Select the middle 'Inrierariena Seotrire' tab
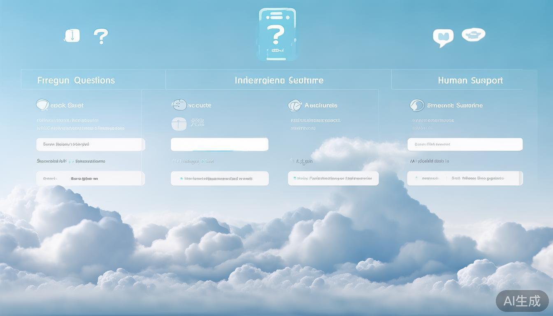The image size is (553, 316). 279,80
